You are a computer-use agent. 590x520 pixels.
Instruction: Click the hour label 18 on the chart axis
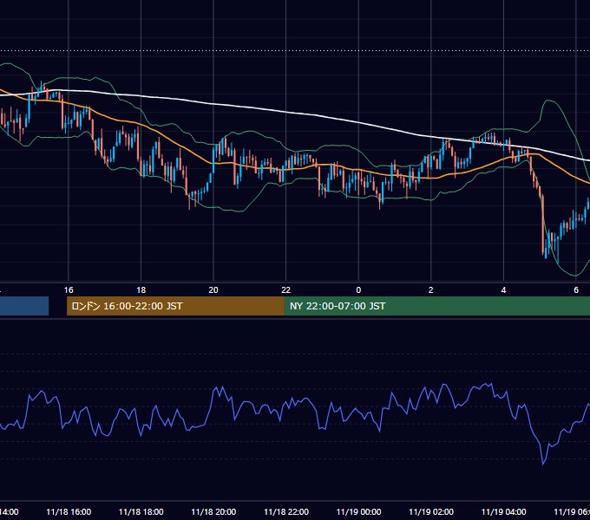(141, 290)
